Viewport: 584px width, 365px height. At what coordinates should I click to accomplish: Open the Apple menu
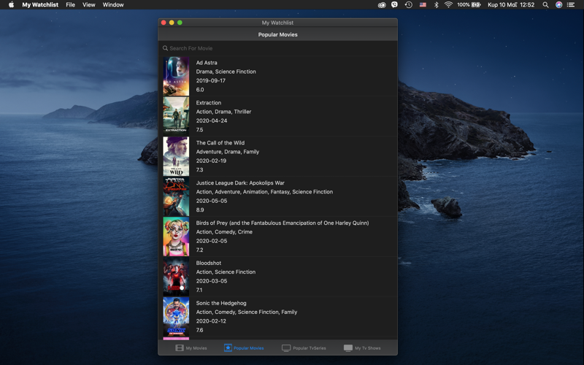(11, 5)
